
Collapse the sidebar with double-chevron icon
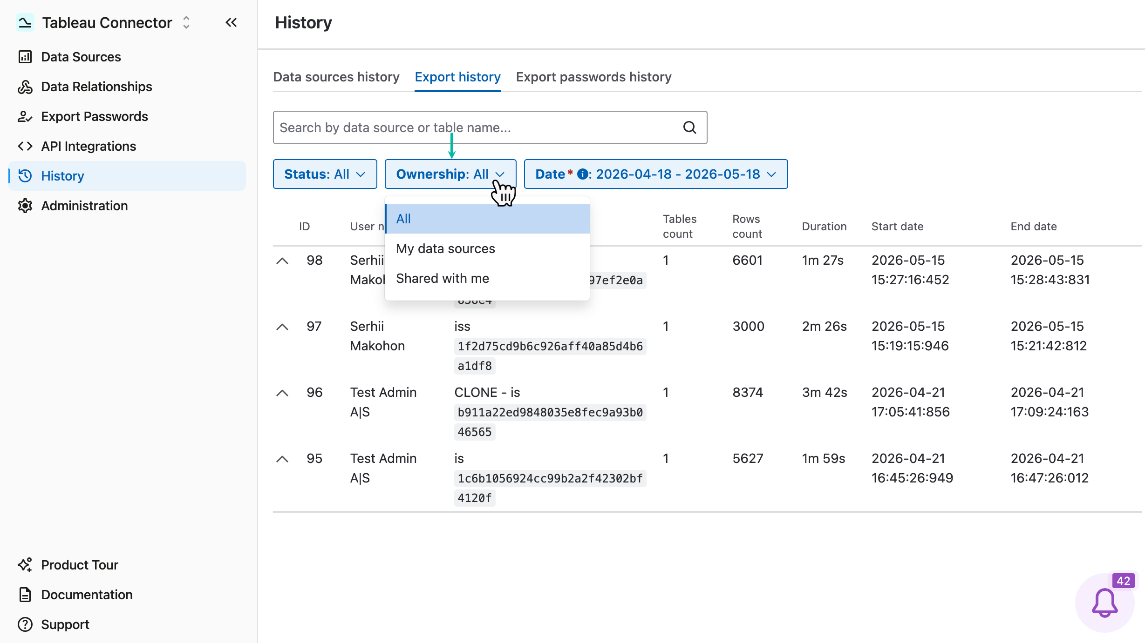point(231,22)
